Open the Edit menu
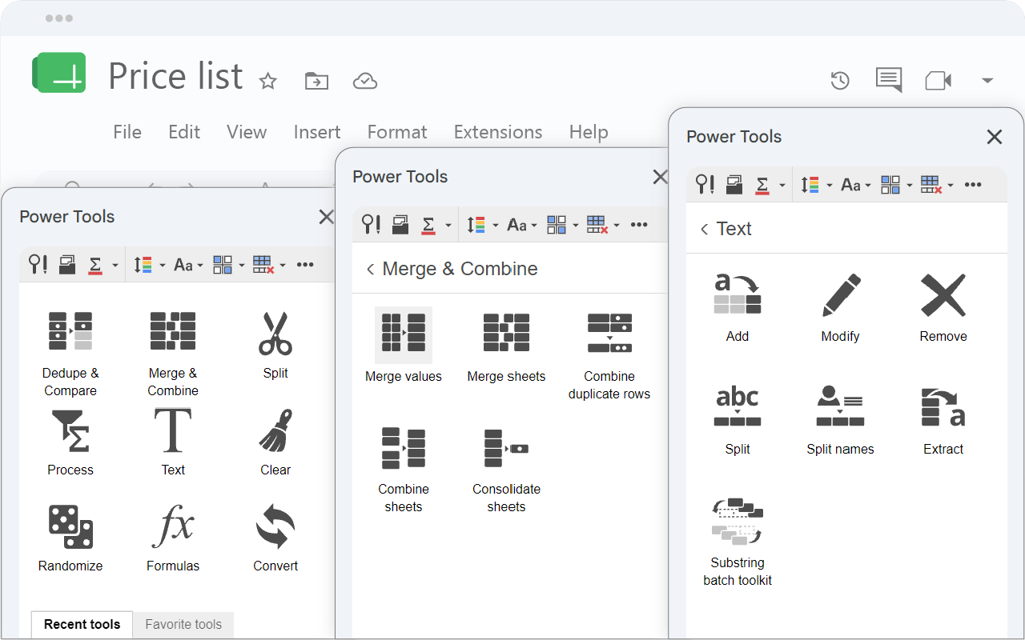 (x=184, y=132)
